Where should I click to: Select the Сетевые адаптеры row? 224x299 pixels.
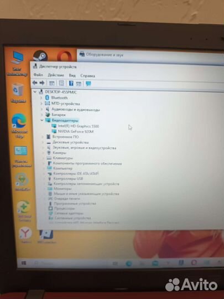coord(69,213)
